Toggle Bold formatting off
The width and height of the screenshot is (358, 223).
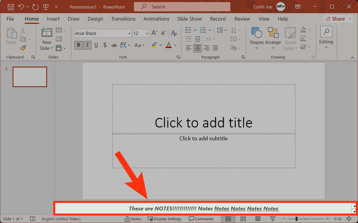78,45
